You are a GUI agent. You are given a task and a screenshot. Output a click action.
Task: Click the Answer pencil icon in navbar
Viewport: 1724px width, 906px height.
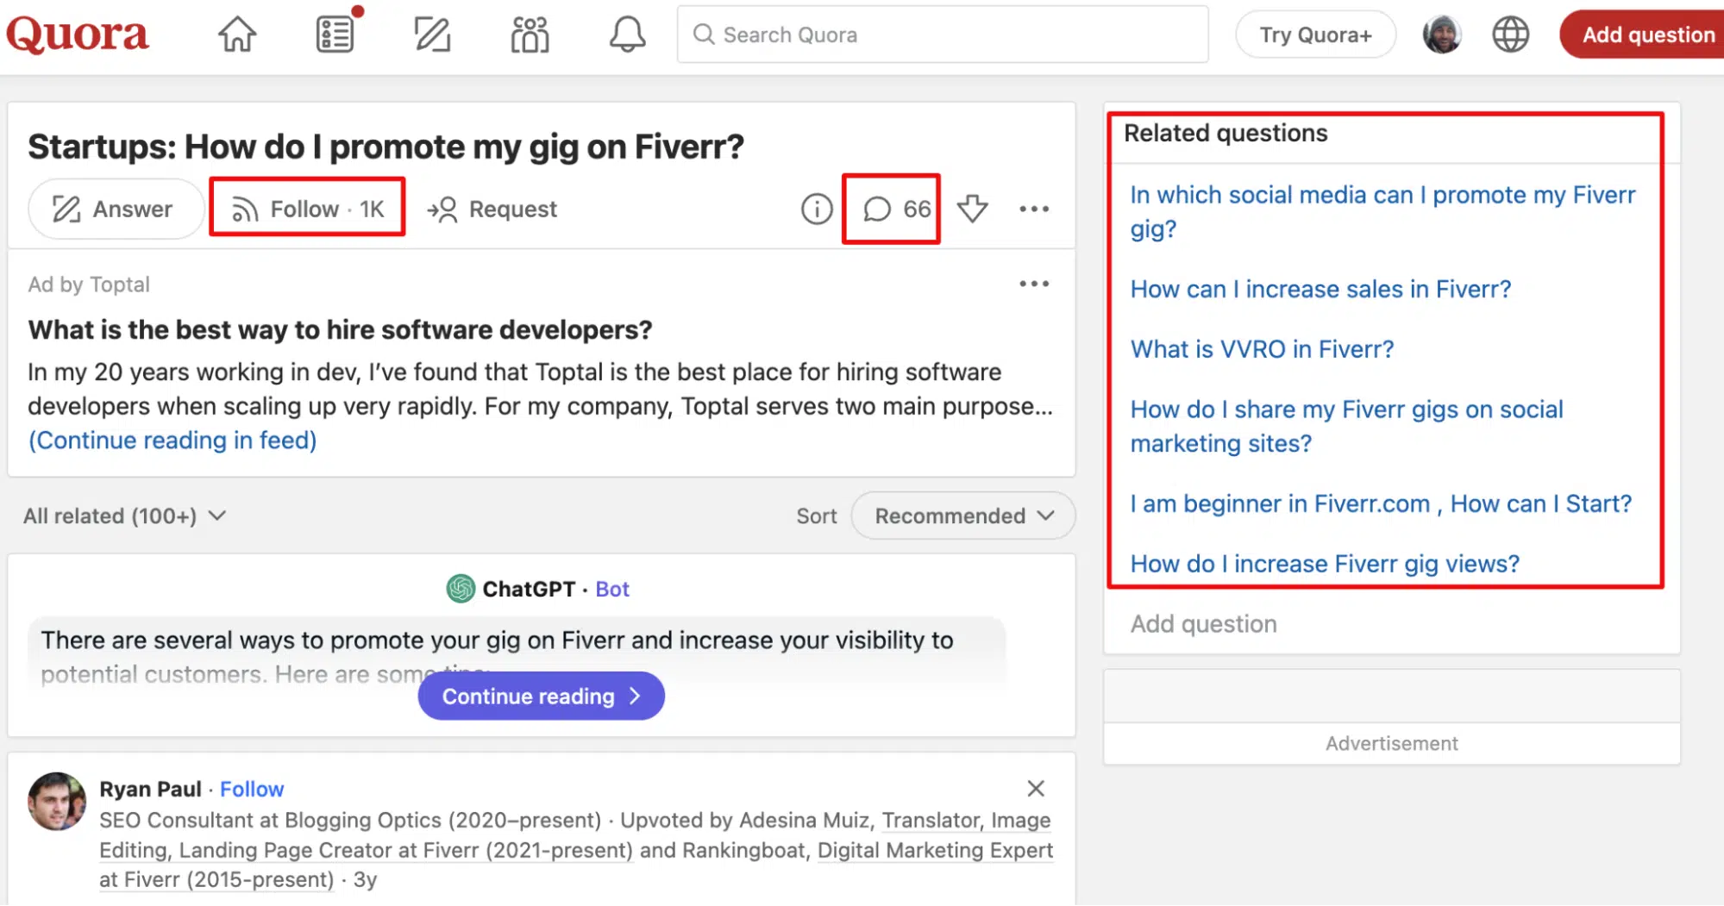click(x=432, y=35)
